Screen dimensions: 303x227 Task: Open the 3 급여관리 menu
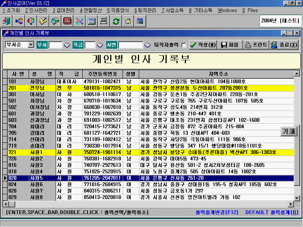pyautogui.click(x=63, y=10)
